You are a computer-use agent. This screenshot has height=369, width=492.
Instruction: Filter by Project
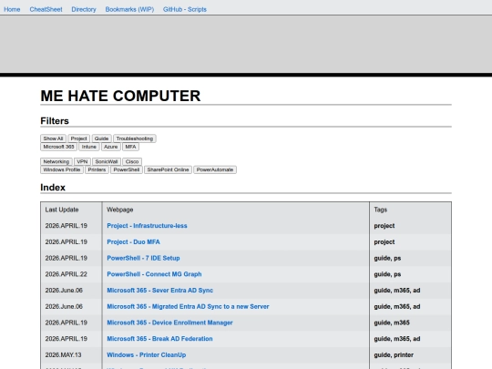[x=78, y=138]
